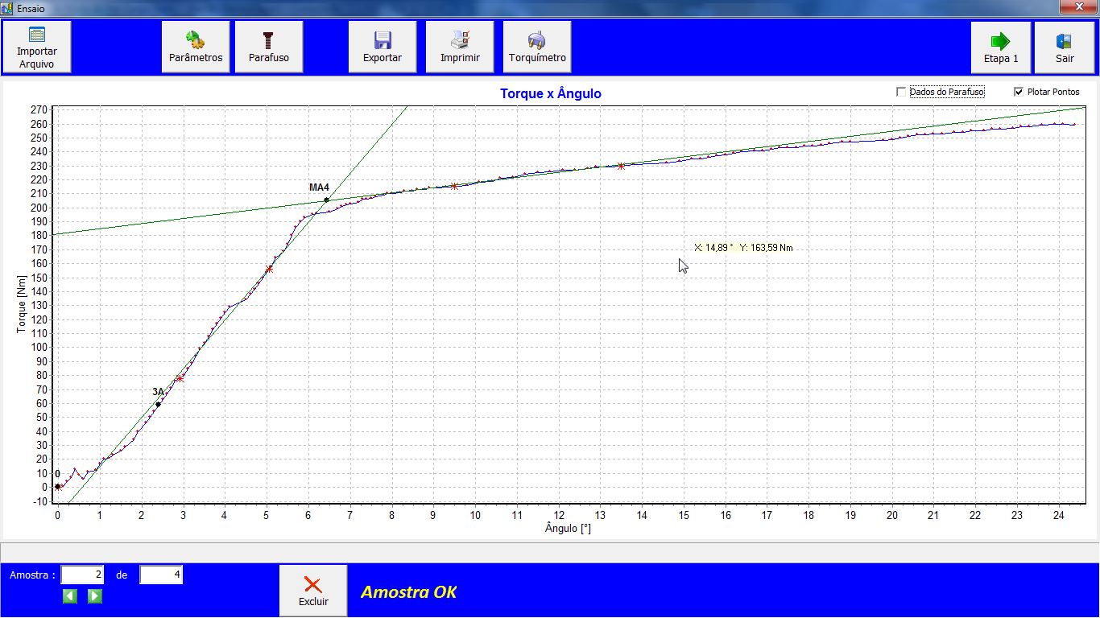The image size is (1100, 618).
Task: Go to previous sample arrow
Action: [x=70, y=596]
